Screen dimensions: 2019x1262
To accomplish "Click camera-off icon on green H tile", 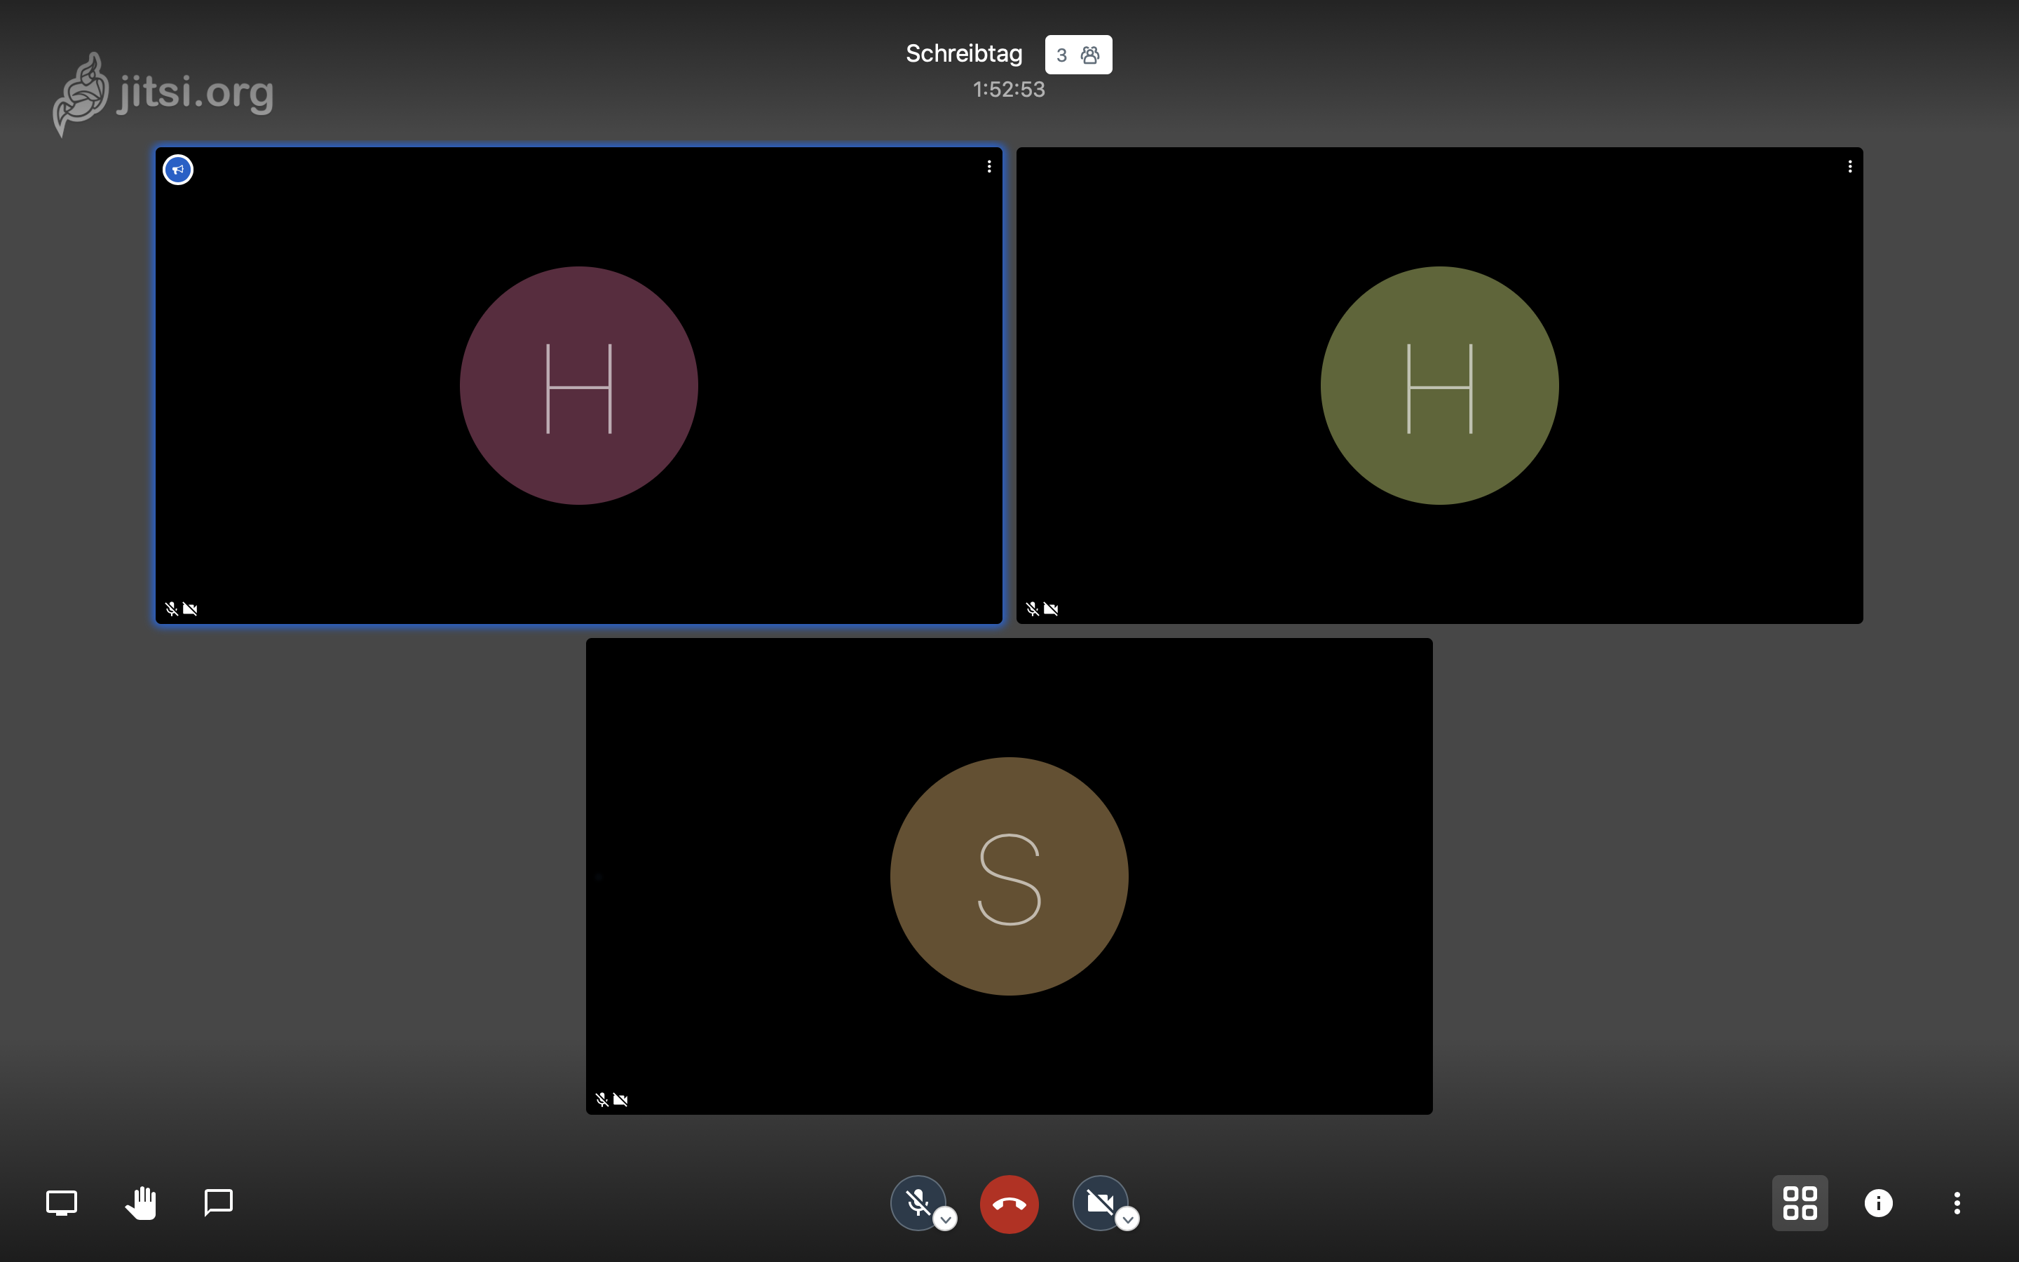I will (1052, 609).
